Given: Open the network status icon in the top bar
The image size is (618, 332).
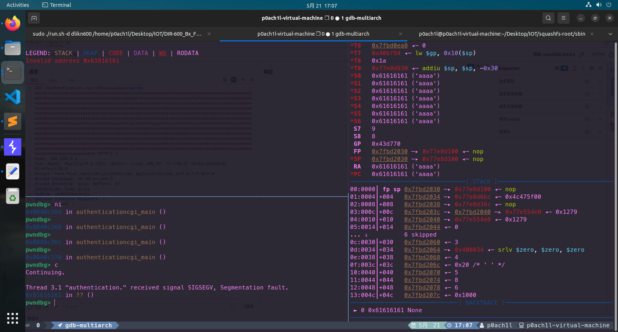Looking at the screenshot, I should click(x=588, y=5).
